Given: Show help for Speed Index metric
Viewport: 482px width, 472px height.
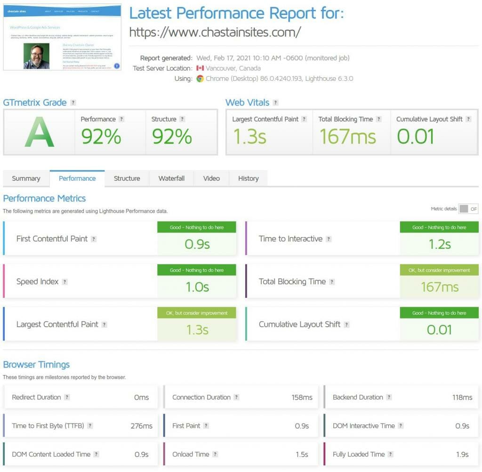Looking at the screenshot, I should 64,282.
